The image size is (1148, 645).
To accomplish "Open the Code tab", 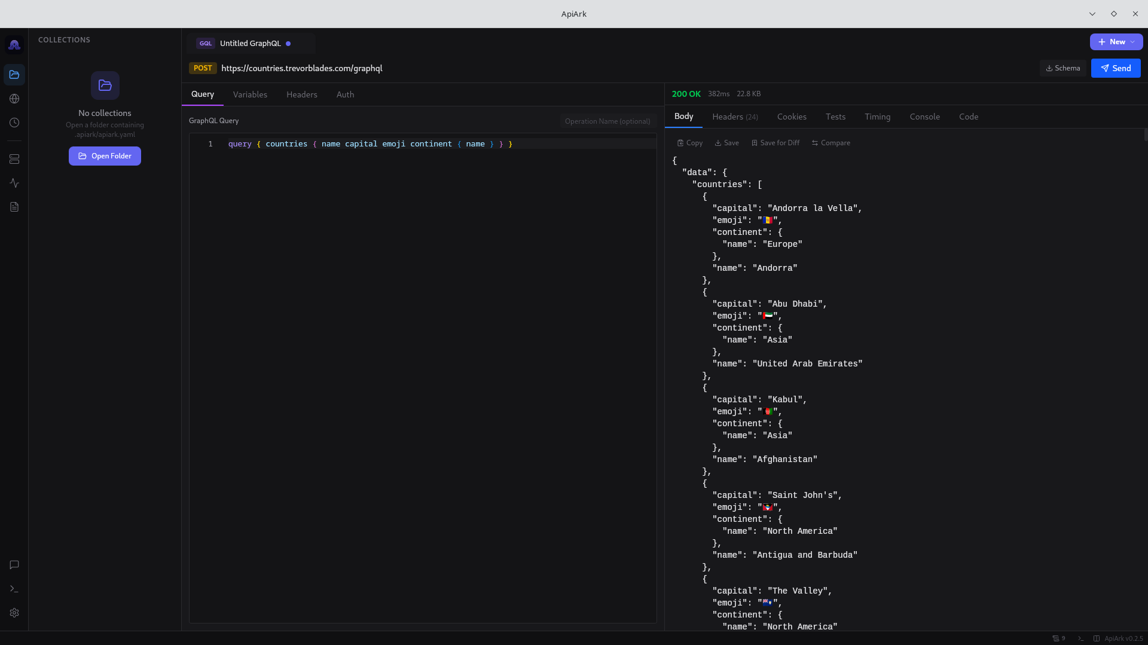I will click(x=969, y=117).
